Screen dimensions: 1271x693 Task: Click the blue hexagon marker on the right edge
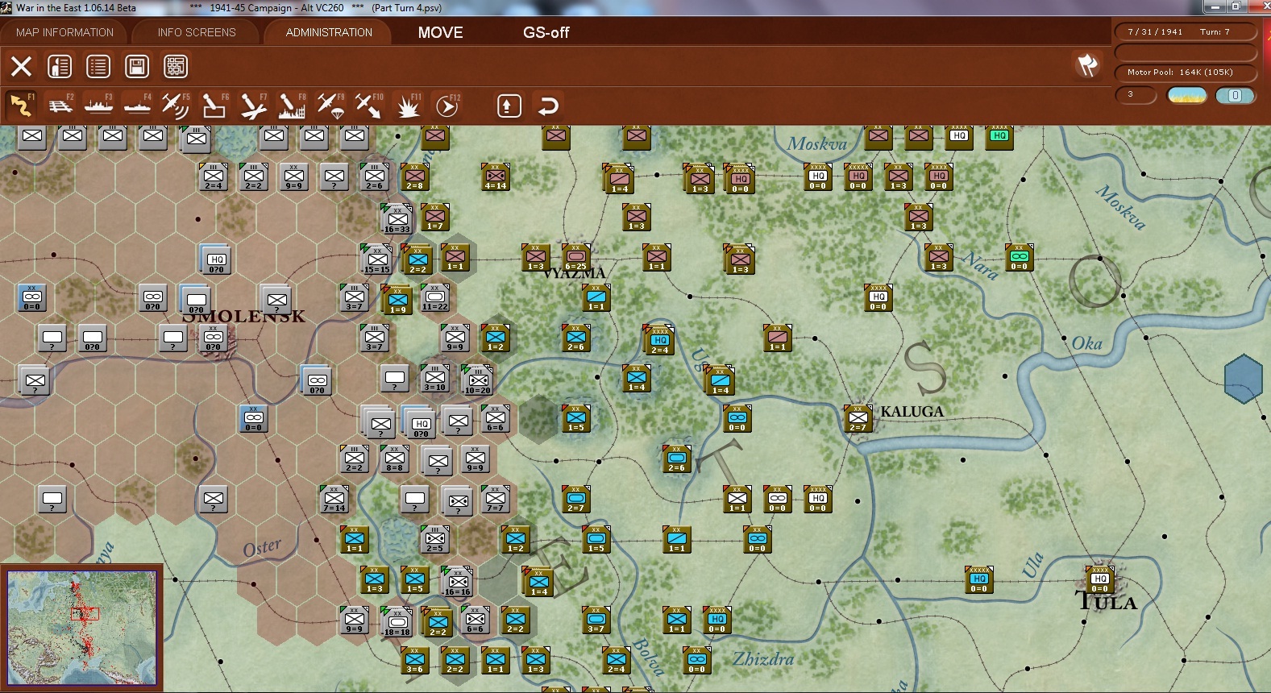pos(1243,379)
